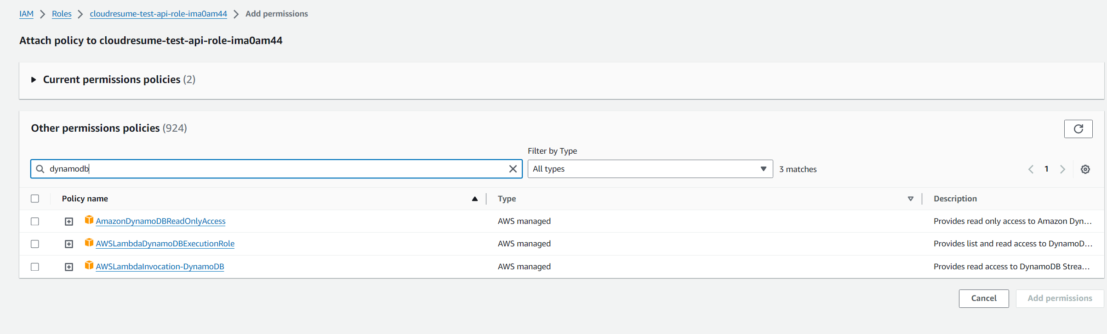This screenshot has width=1107, height=334.
Task: Open AWSLambdaInvocation-DynamoDB policy link
Action: 160,267
